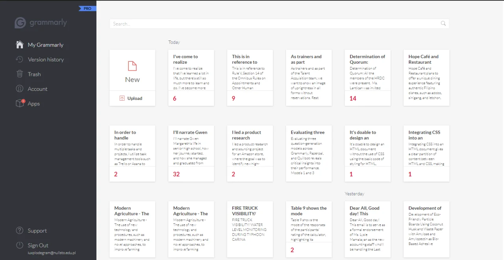Open "I've come to realize" document
This screenshot has height=260, width=504.
191,77
